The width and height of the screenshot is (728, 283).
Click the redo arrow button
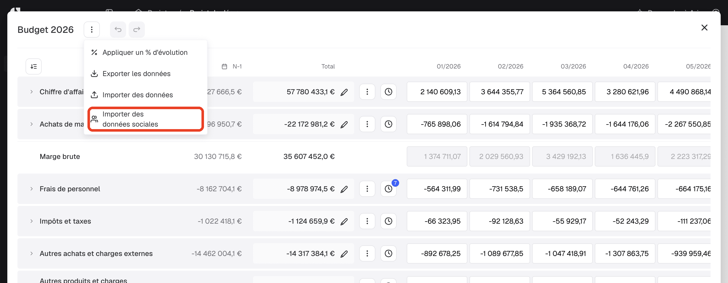point(137,29)
